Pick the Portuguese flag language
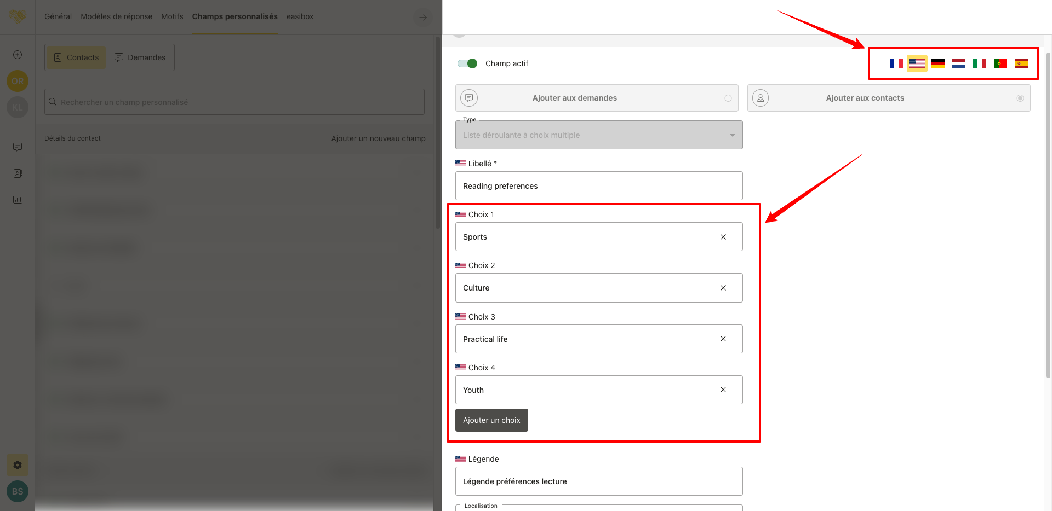Screen dimensions: 1052x511 pos(1000,63)
